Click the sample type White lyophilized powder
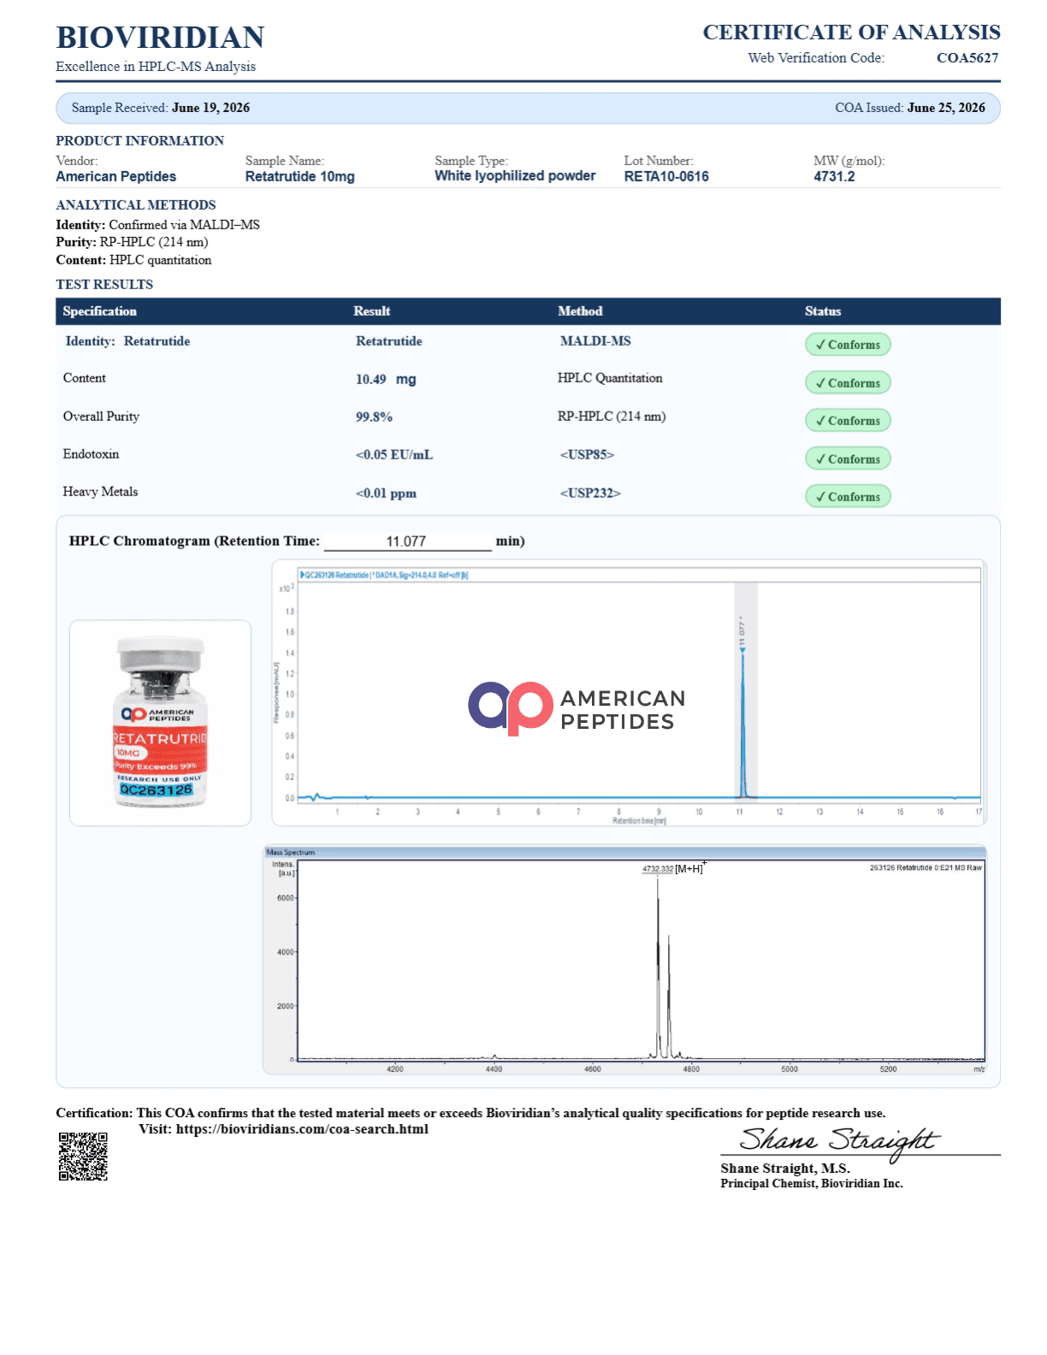Image resolution: width=1047 pixels, height=1355 pixels. (x=515, y=175)
